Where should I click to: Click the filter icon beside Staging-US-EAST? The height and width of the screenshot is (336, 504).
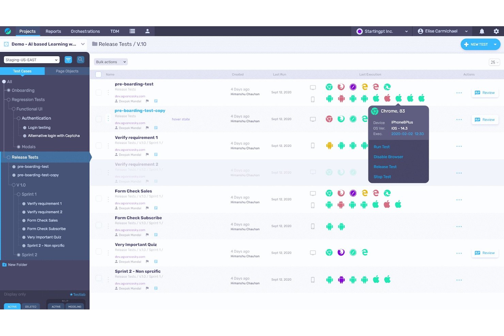(x=68, y=60)
